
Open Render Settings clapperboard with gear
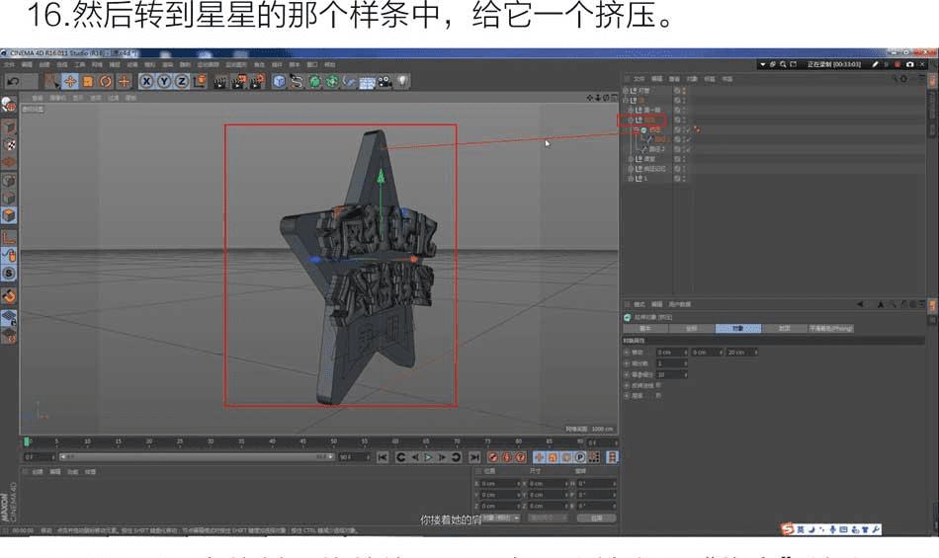[258, 81]
